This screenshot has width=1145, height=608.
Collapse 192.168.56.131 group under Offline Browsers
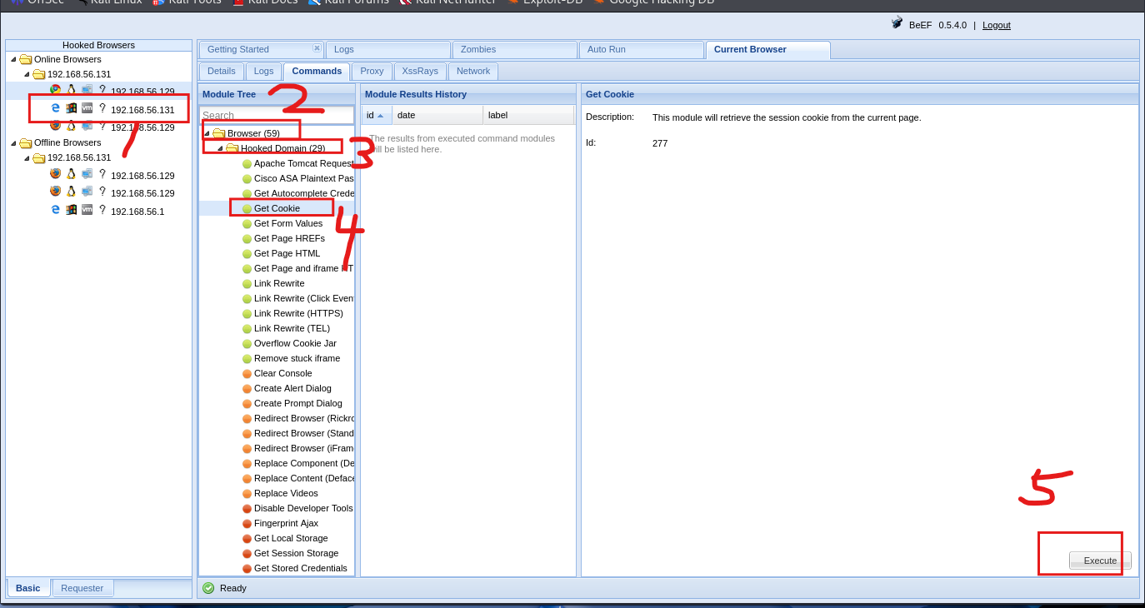pos(27,157)
